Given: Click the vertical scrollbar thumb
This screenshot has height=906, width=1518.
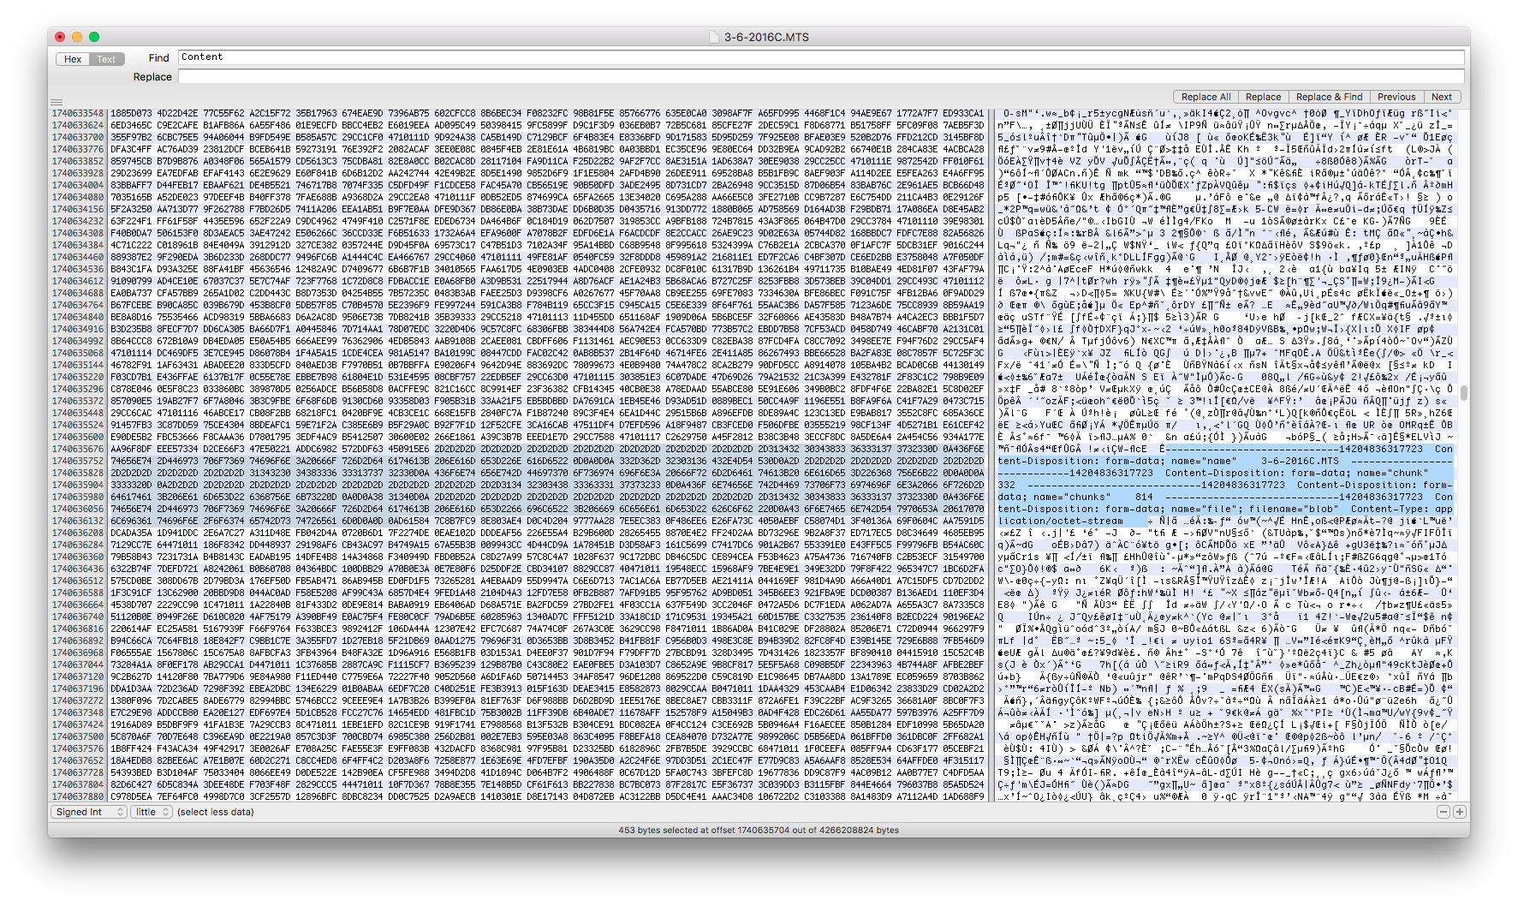Looking at the screenshot, I should pos(1464,393).
